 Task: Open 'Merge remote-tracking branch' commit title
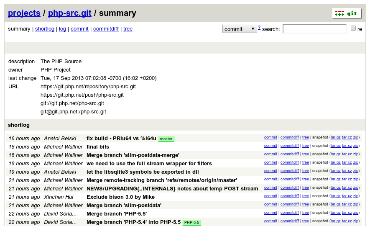(162, 180)
